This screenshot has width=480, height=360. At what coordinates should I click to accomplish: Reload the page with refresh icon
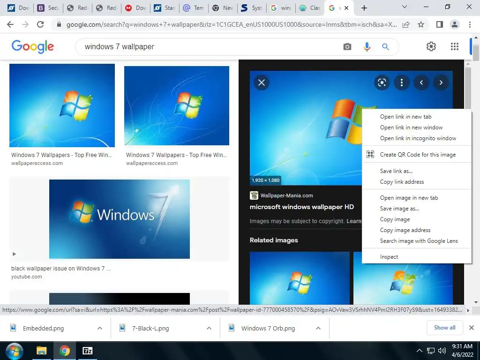click(x=40, y=24)
